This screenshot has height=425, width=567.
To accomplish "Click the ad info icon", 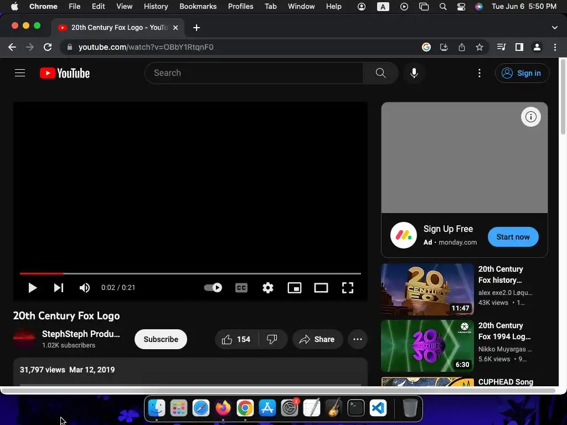I will click(x=531, y=117).
